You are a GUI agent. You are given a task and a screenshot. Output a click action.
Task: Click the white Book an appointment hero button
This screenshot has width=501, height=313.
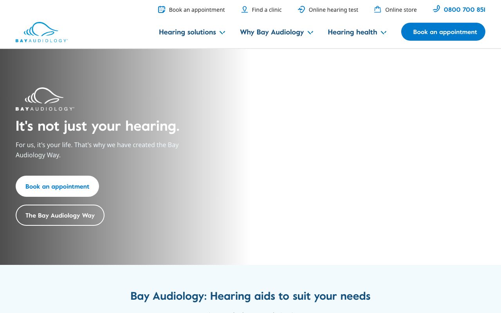(x=57, y=186)
